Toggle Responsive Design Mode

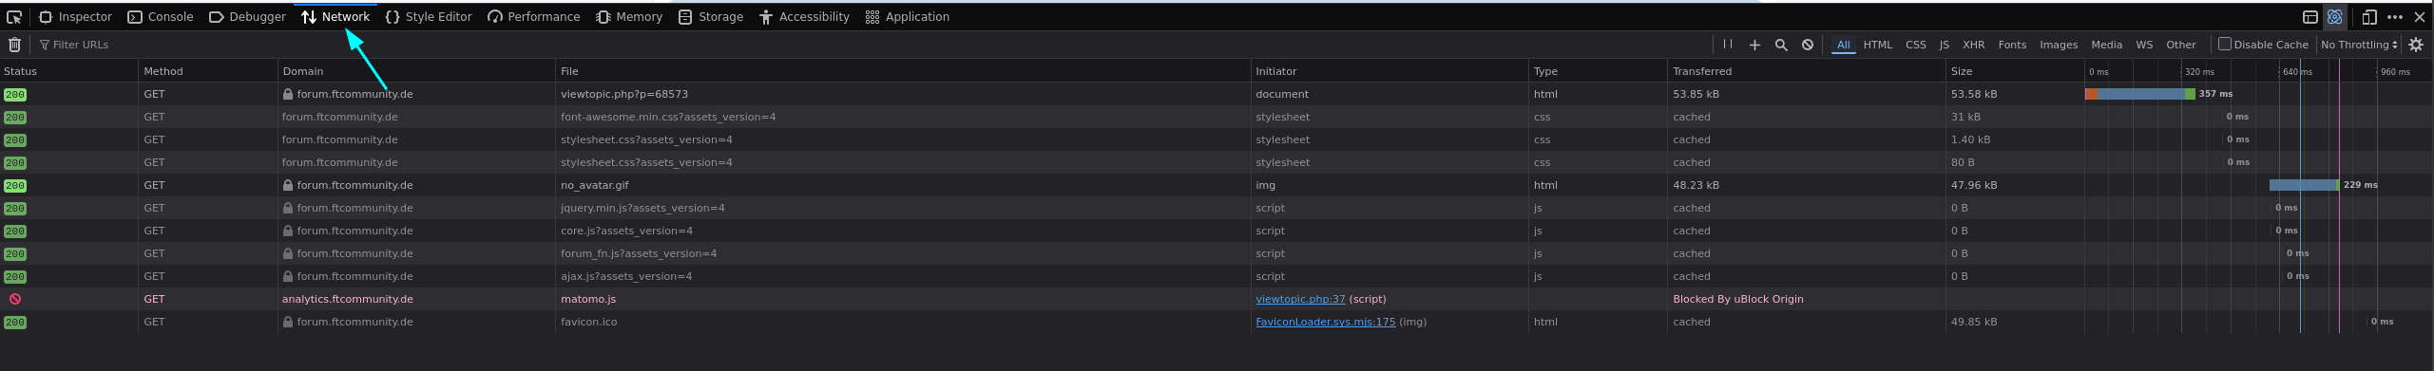click(2369, 17)
